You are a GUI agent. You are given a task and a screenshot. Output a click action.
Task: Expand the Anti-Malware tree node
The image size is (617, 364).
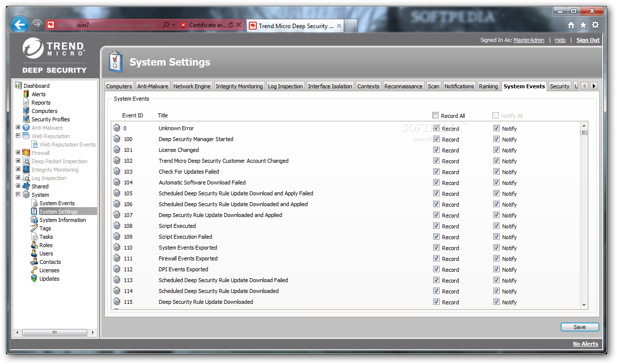(x=18, y=127)
